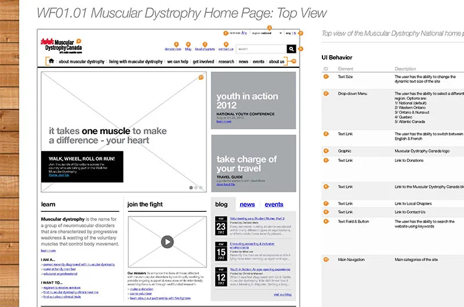464x307 pixels.
Task: Click 'Text Size' element table entry
Action: (x=345, y=77)
